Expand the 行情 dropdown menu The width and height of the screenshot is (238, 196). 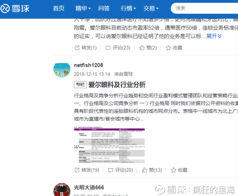tap(128, 8)
